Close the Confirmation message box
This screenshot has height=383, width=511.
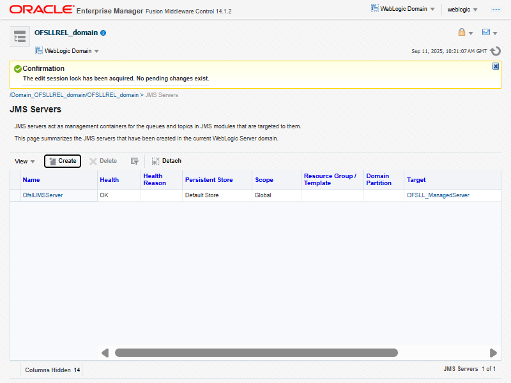[x=496, y=66]
